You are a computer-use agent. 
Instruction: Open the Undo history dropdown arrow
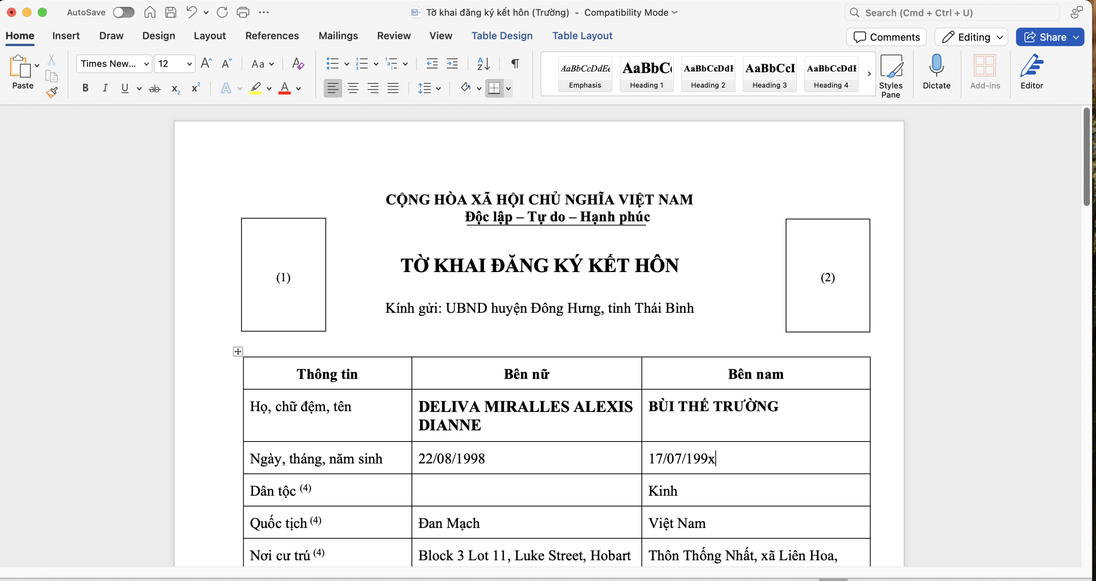(x=206, y=12)
